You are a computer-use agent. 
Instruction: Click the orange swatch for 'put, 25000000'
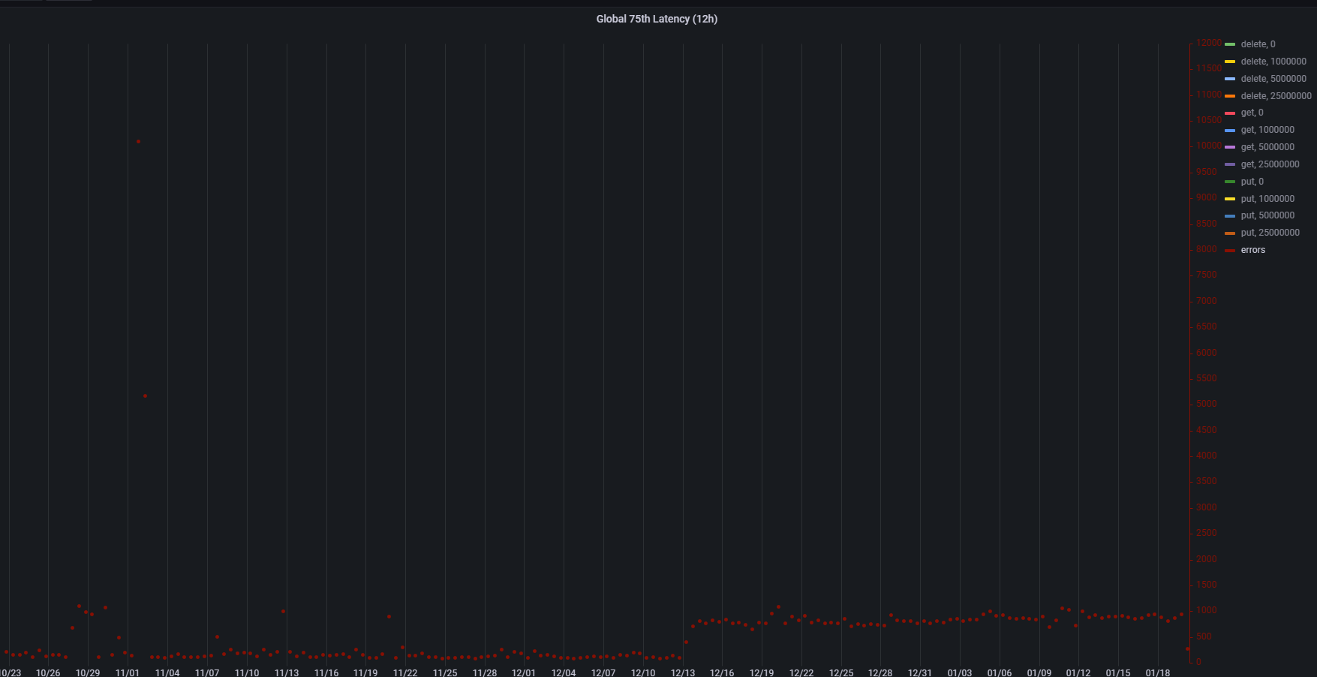(x=1230, y=233)
